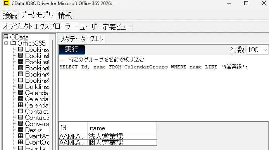
Task: Select the 個人営業課 result cell
Action: pos(122,142)
